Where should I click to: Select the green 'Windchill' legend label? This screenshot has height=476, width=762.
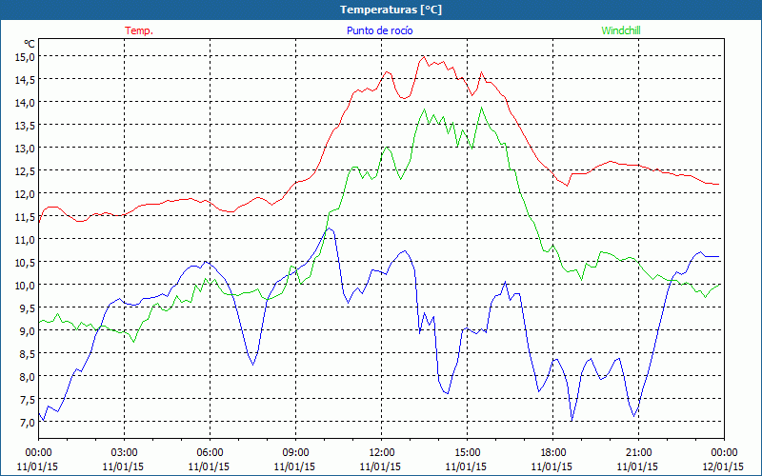(621, 30)
